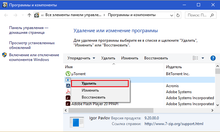
Task: Click the horizontal scrollbar right arrow
Action: click(x=212, y=111)
